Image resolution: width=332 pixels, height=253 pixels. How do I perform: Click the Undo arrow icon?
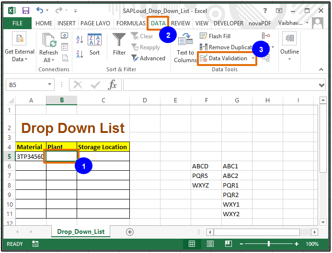39,10
